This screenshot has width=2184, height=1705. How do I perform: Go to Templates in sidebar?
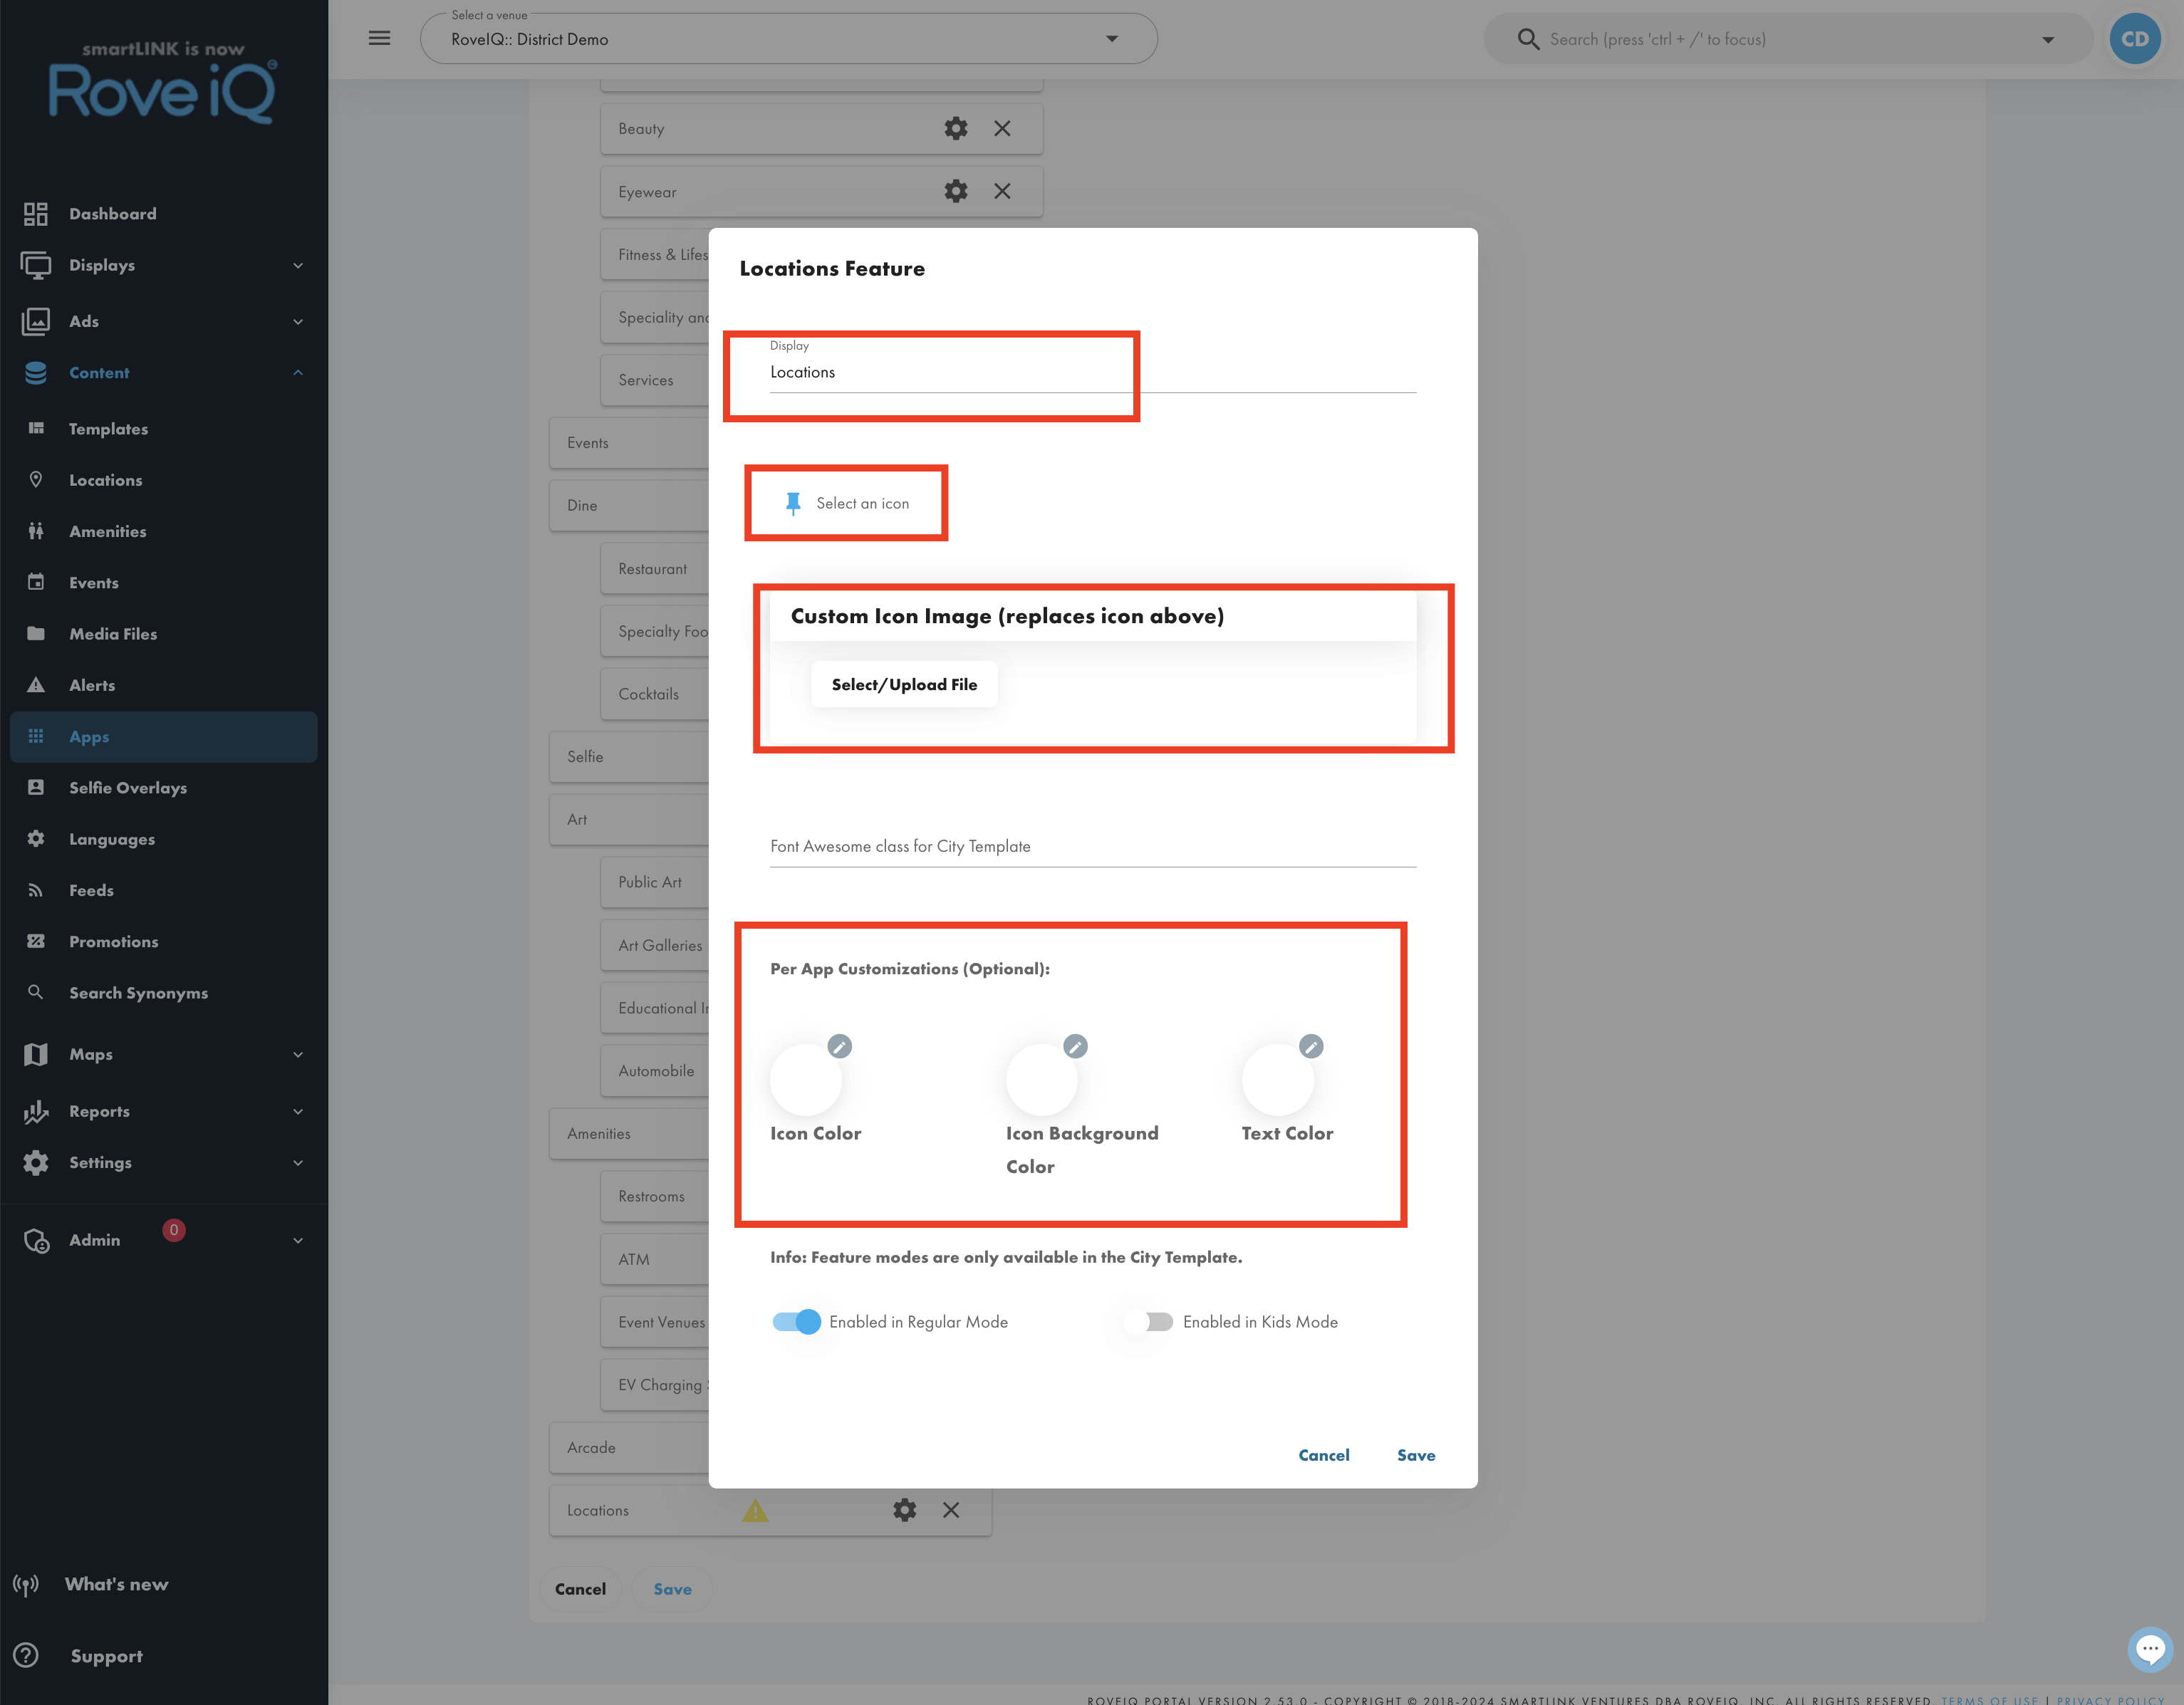[x=163, y=429]
